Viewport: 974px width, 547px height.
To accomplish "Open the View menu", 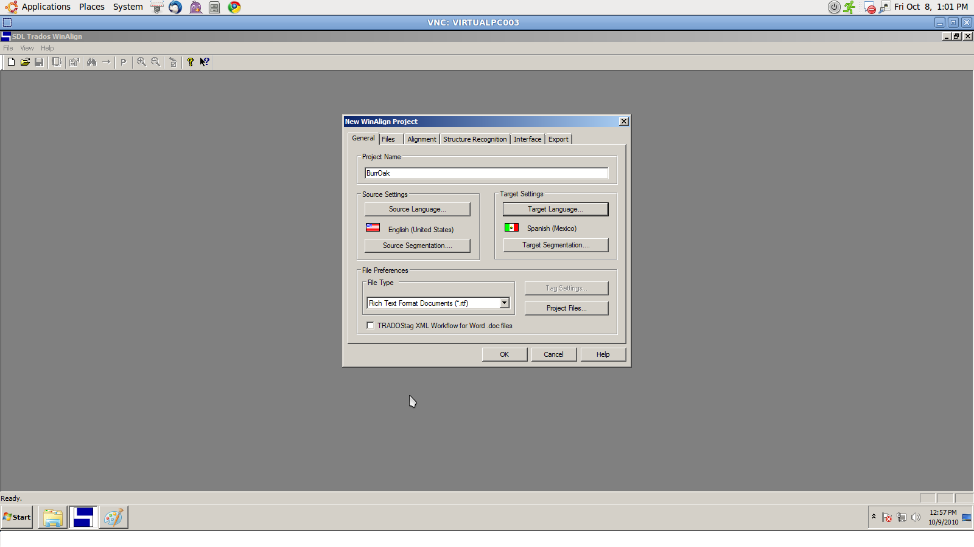I will click(27, 48).
